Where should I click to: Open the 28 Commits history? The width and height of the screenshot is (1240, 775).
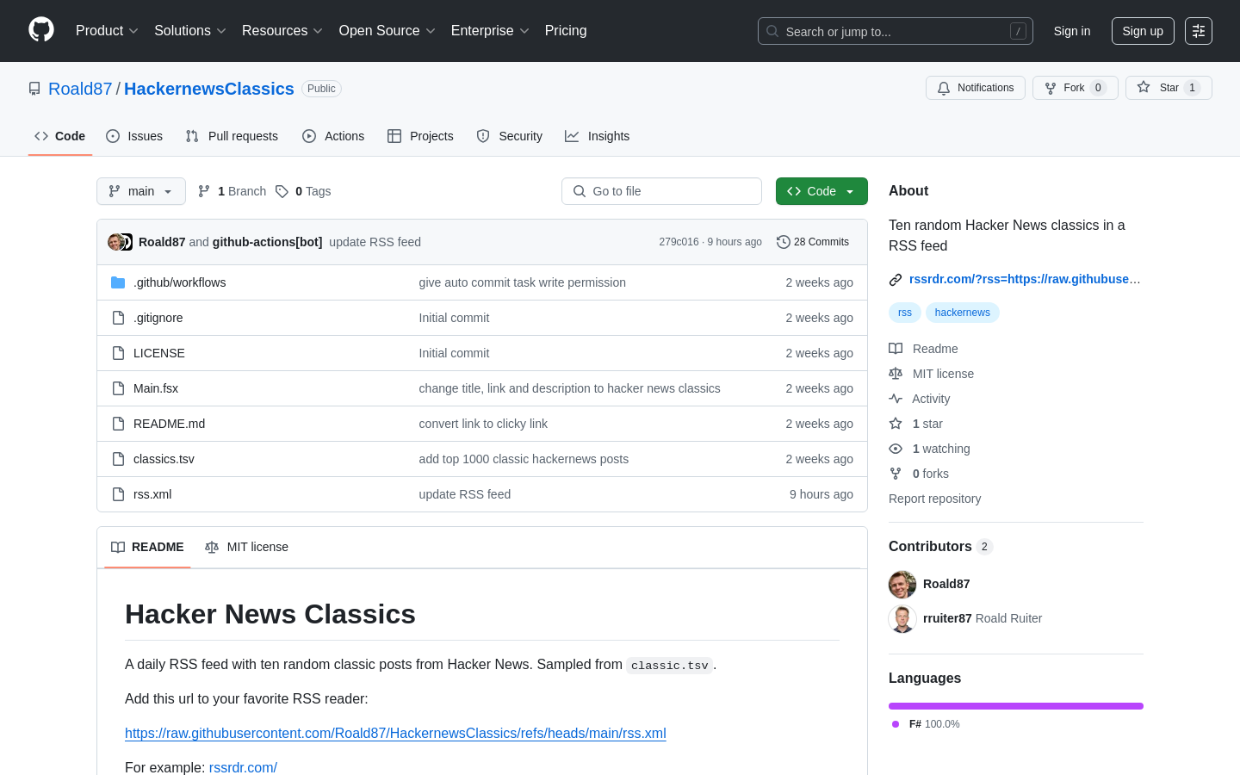point(813,242)
